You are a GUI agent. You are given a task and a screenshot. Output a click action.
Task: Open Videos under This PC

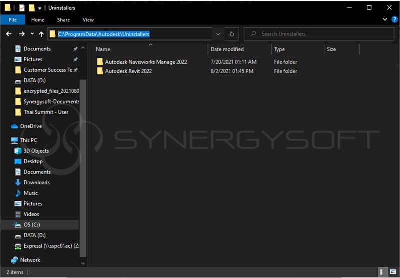(31, 214)
